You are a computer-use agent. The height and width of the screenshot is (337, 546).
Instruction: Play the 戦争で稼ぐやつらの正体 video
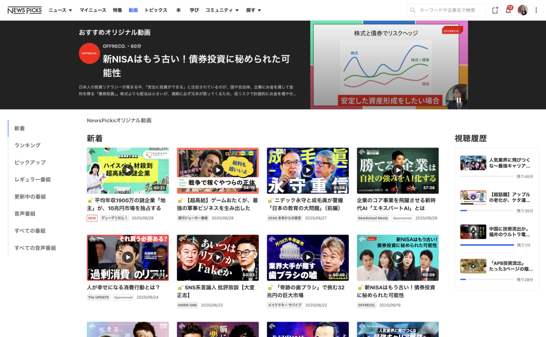(x=218, y=171)
